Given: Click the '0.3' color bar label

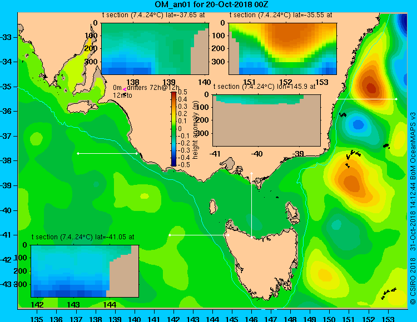Looking at the screenshot, I should click(182, 107).
